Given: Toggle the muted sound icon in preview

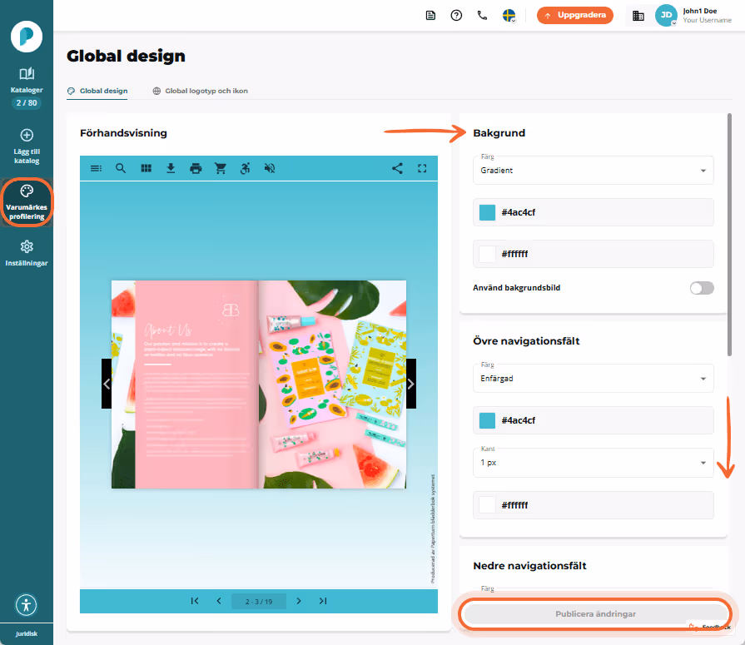Looking at the screenshot, I should [x=270, y=168].
